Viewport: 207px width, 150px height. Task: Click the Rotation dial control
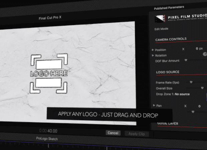pyautogui.click(x=205, y=54)
